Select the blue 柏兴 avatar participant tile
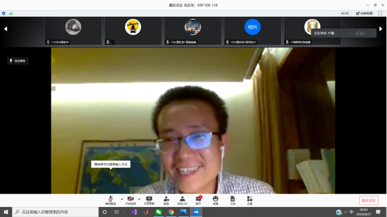This screenshot has width=387, height=217. pos(252,31)
